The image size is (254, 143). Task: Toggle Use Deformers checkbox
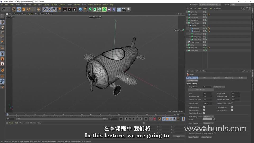click(x=232, y=110)
